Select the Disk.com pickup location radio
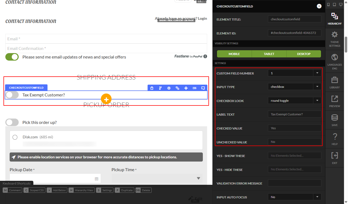This screenshot has width=348, height=204. (15, 137)
